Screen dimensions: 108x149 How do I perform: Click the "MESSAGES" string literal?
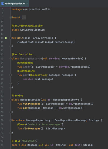pyautogui.click(x=29, y=141)
